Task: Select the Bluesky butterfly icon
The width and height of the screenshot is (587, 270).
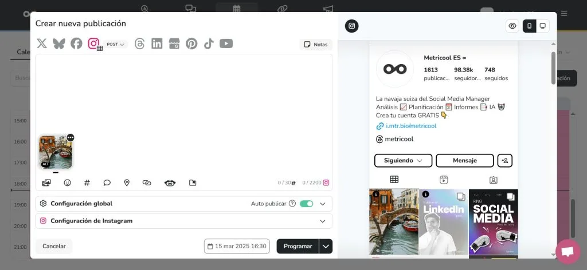Action: click(x=58, y=43)
